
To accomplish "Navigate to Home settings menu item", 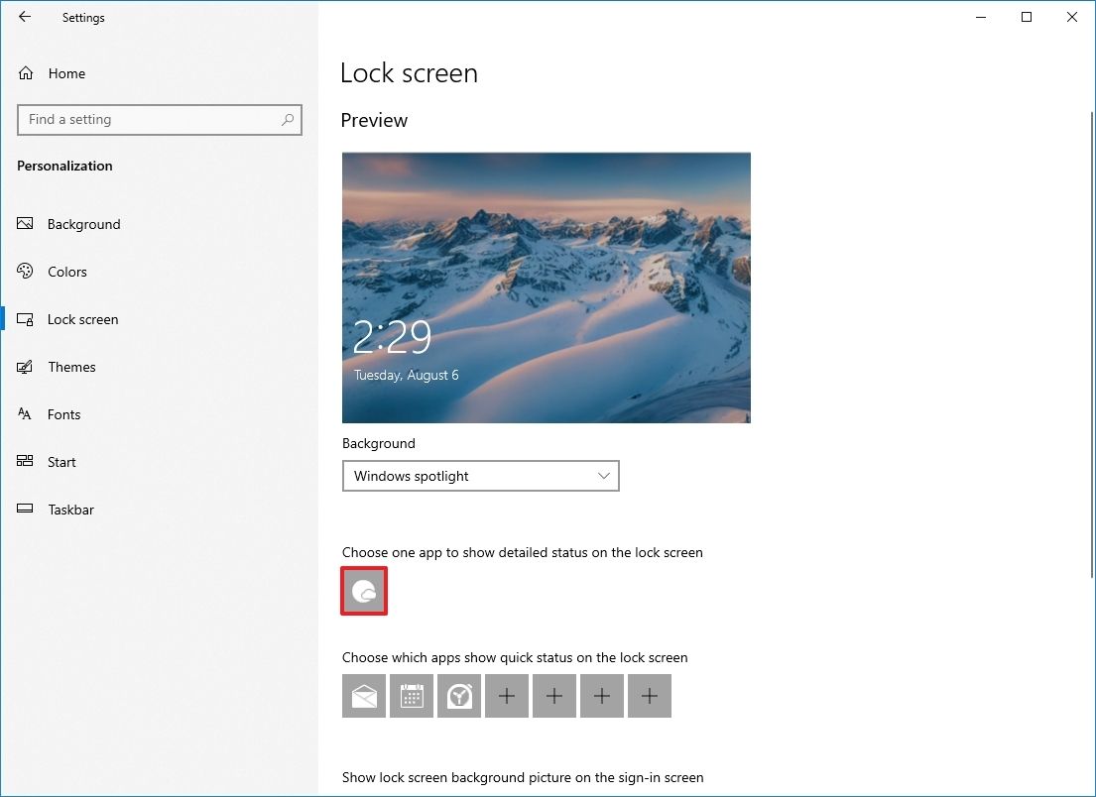I will pos(66,73).
